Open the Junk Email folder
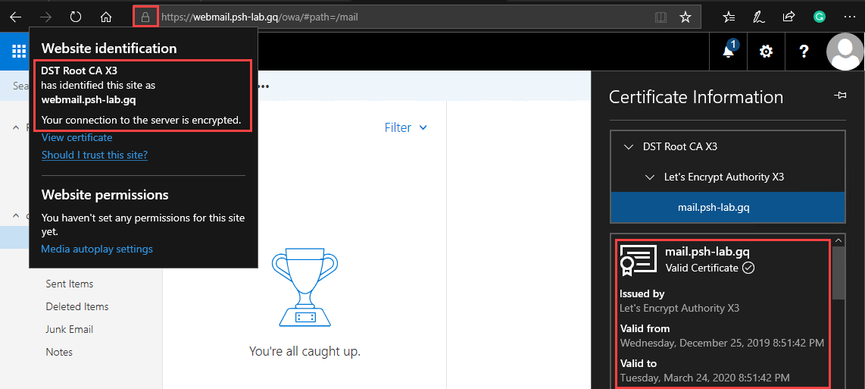Image resolution: width=865 pixels, height=389 pixels. tap(71, 329)
